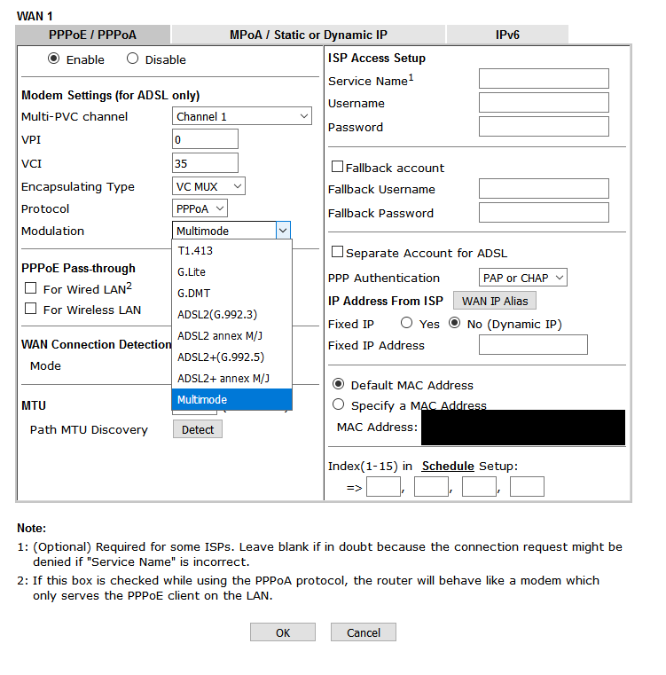Select Specify a MAC Address radio button
Screen dimensions: 666x675
click(x=339, y=404)
